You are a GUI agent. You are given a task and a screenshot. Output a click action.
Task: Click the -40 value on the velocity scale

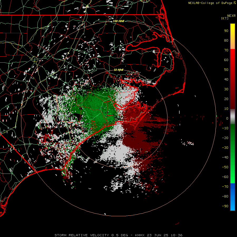point(225,157)
